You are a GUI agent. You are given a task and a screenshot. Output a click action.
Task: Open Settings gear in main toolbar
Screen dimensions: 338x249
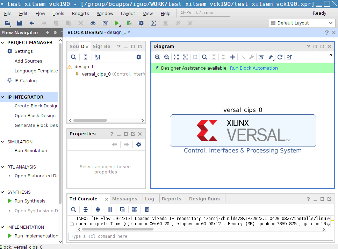141,23
